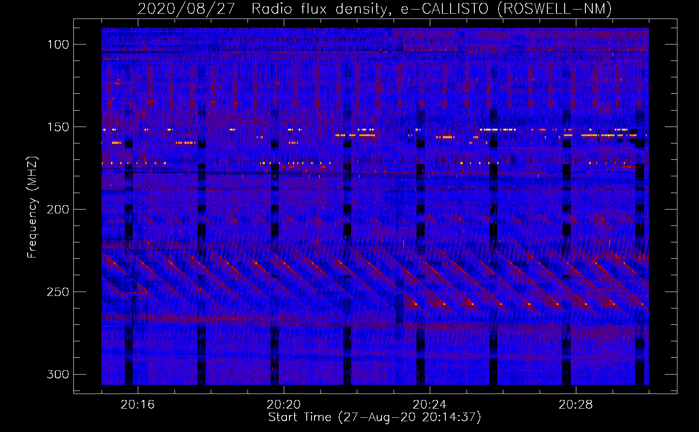
Task: Click the '20:20' time tick label
Action: 283,405
